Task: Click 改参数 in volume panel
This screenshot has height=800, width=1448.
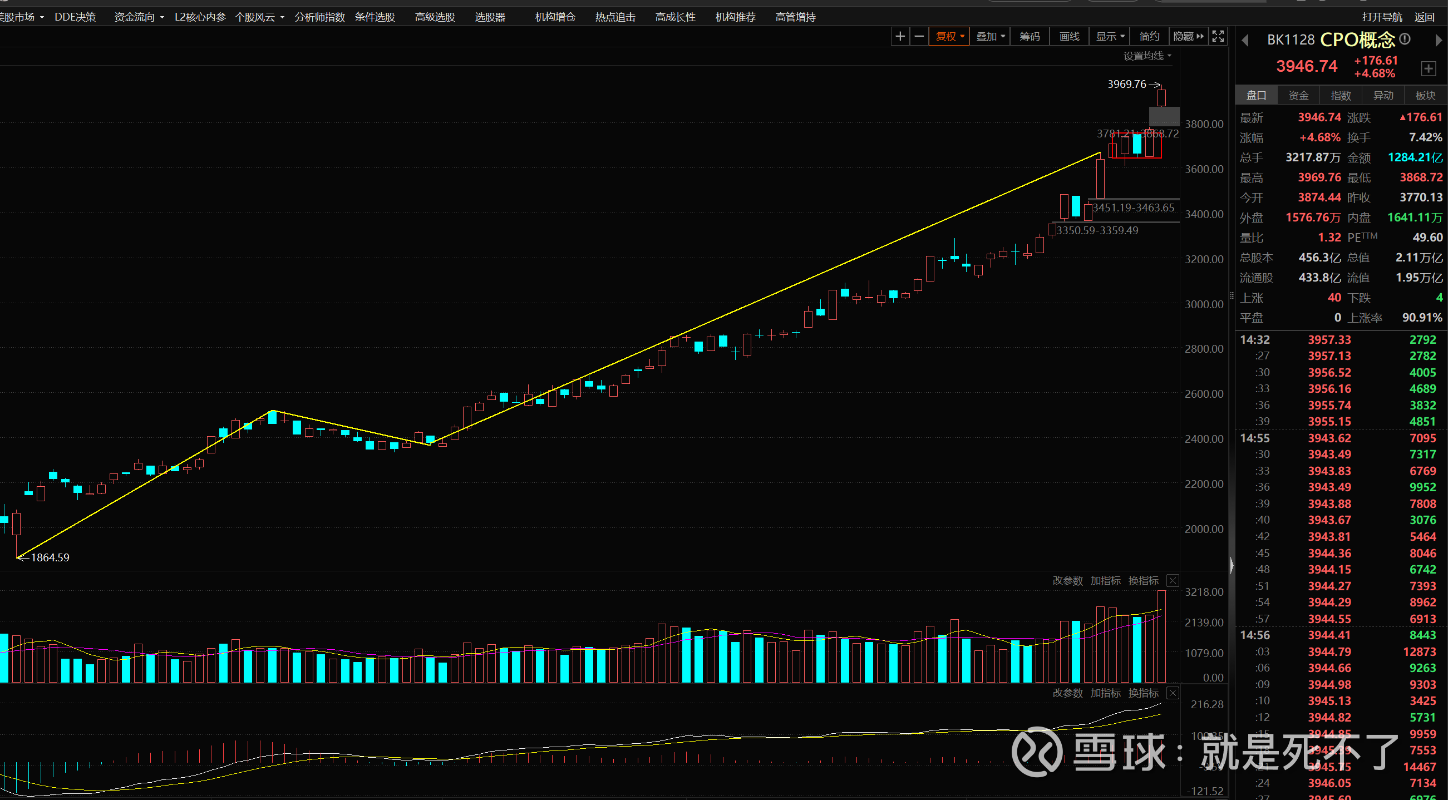Action: click(x=1067, y=580)
